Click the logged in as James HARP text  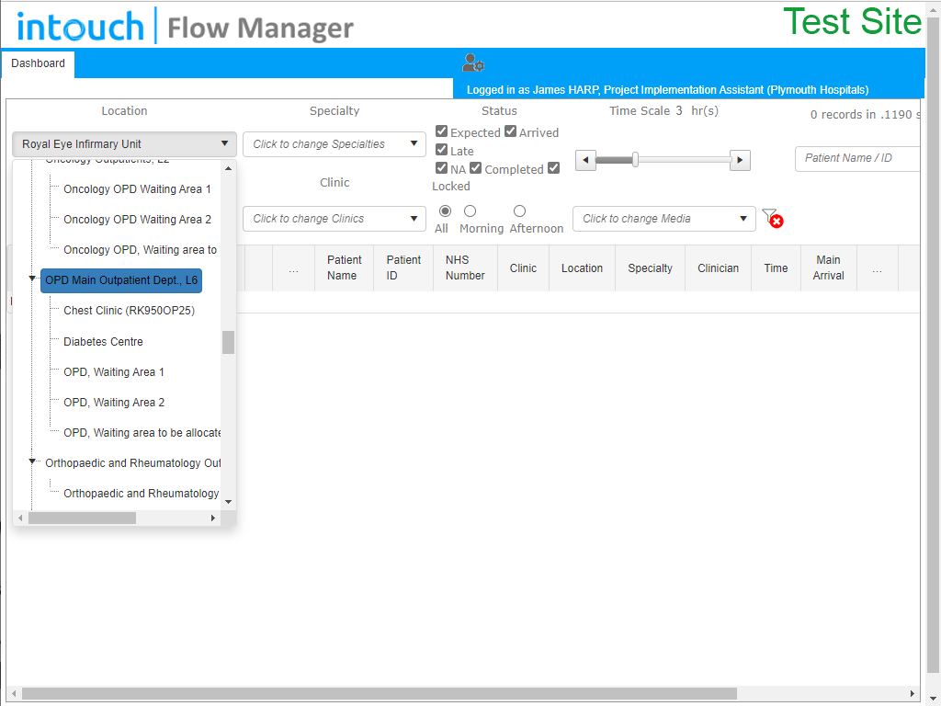(x=667, y=90)
